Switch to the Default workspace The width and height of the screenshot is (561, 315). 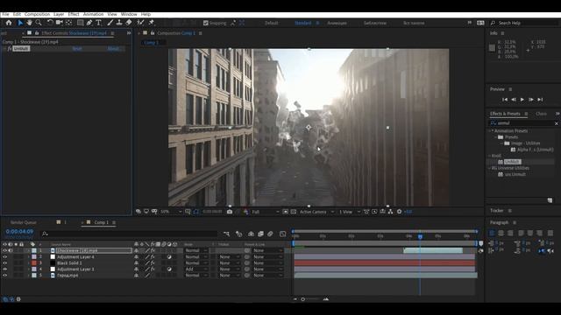271,23
